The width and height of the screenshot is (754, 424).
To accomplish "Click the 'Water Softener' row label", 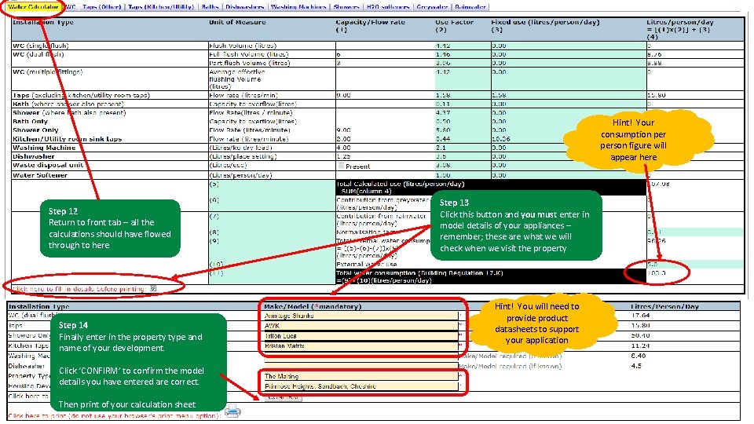I will (40, 175).
